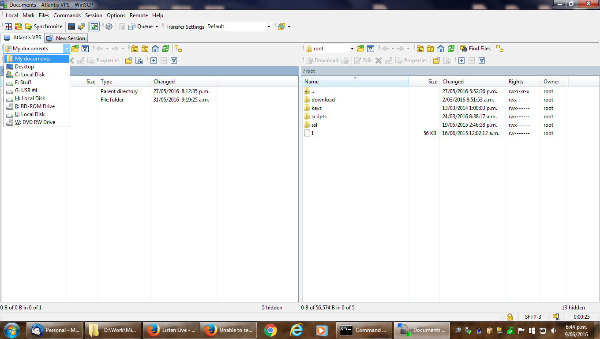
Task: Toggle the remote directory tree view
Action: [x=500, y=49]
